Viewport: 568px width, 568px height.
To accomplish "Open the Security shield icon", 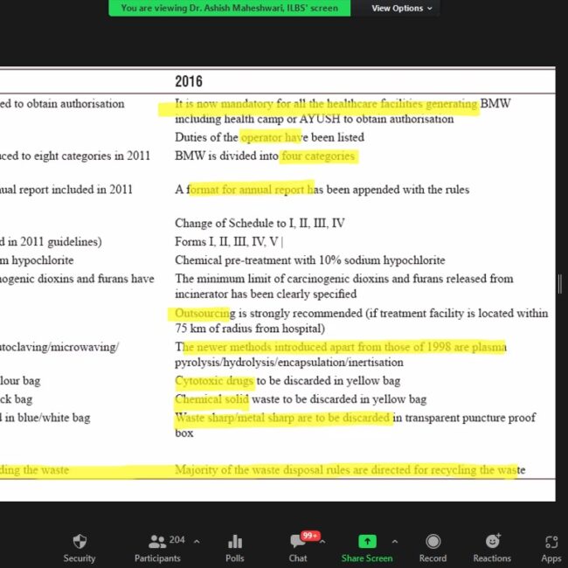I will 80,542.
